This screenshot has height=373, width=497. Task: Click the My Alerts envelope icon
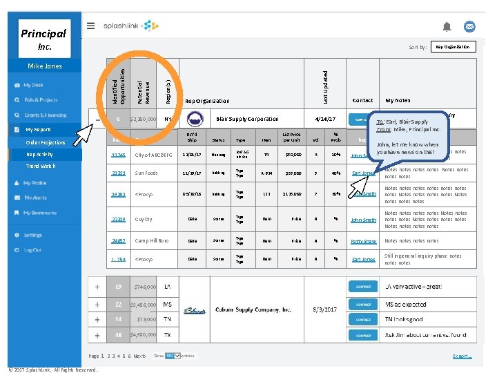point(17,198)
